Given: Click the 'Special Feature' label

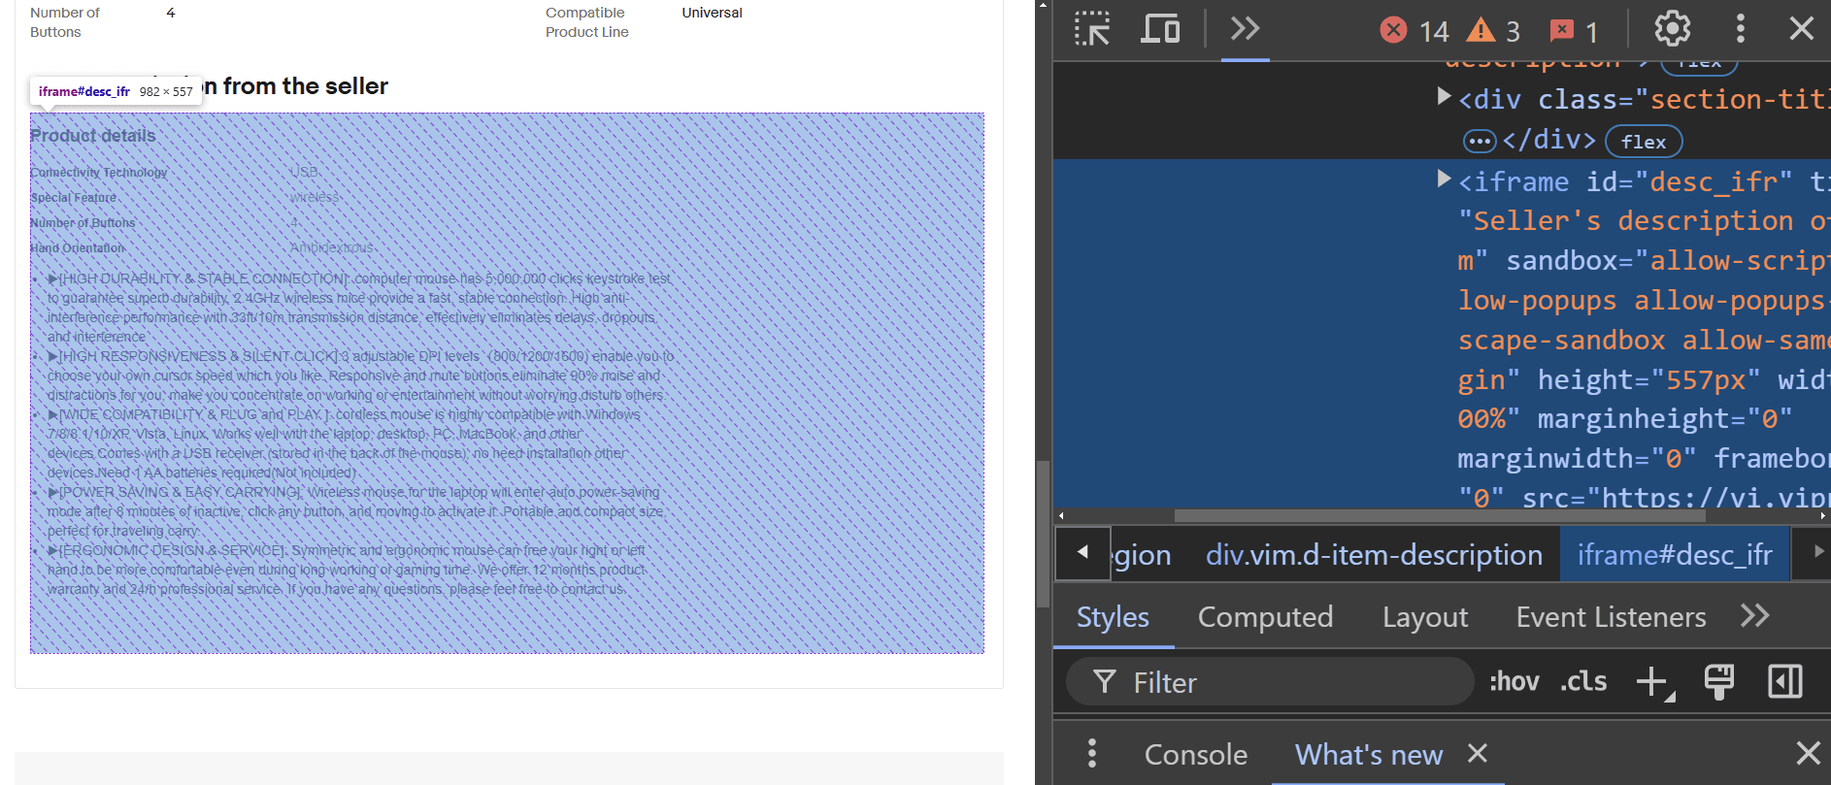Looking at the screenshot, I should 73,198.
